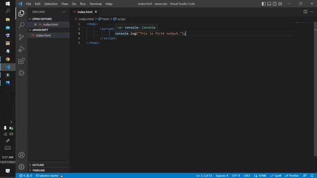This screenshot has height=178, width=317.
Task: Open the Customize Layout icon
Action: pyautogui.click(x=280, y=3)
